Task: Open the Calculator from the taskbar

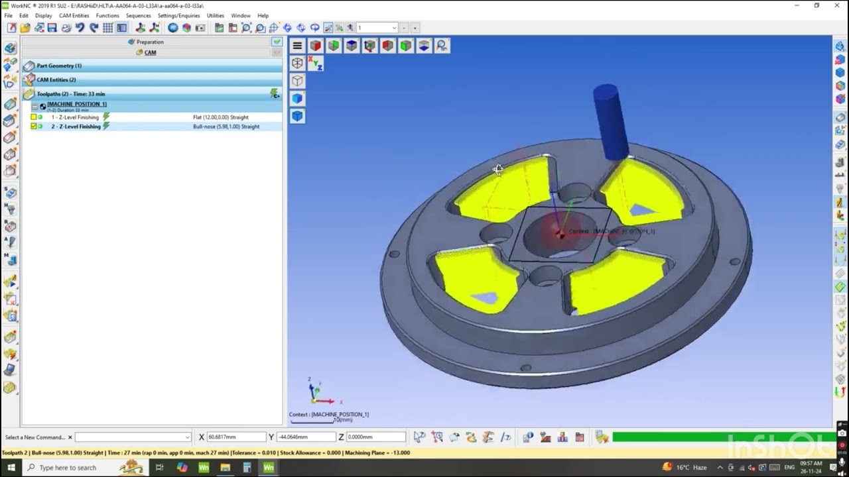Action: 247,468
